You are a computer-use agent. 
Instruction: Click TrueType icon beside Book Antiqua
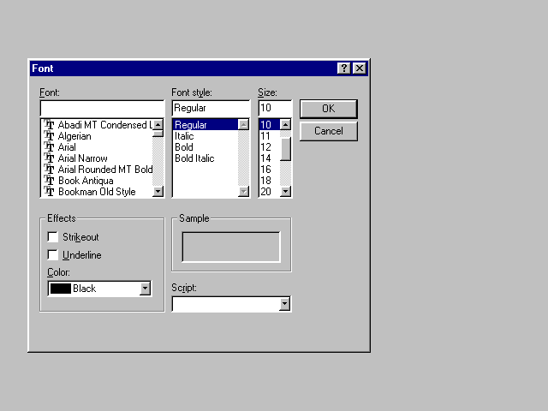pyautogui.click(x=50, y=181)
